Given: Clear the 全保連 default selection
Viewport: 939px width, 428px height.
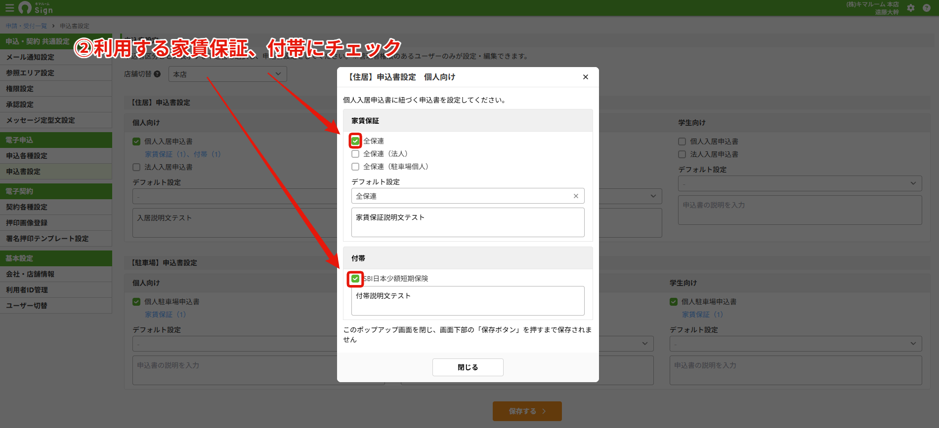Looking at the screenshot, I should [576, 196].
